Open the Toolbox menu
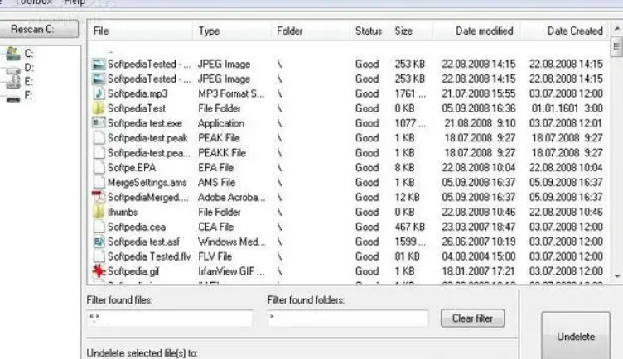The image size is (623, 359). click(33, 2)
